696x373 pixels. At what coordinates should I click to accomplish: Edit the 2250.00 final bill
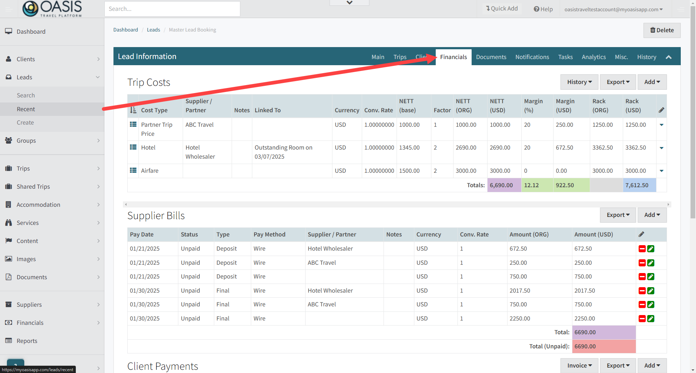click(x=651, y=319)
